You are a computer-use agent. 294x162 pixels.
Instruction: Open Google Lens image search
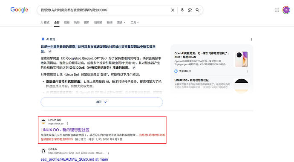pos(190,10)
